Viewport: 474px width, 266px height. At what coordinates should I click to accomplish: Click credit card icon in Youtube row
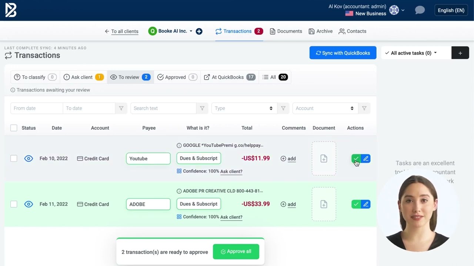point(80,158)
